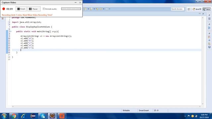Show hidden system tray icons arrow
This screenshot has width=212, height=119.
(185, 116)
